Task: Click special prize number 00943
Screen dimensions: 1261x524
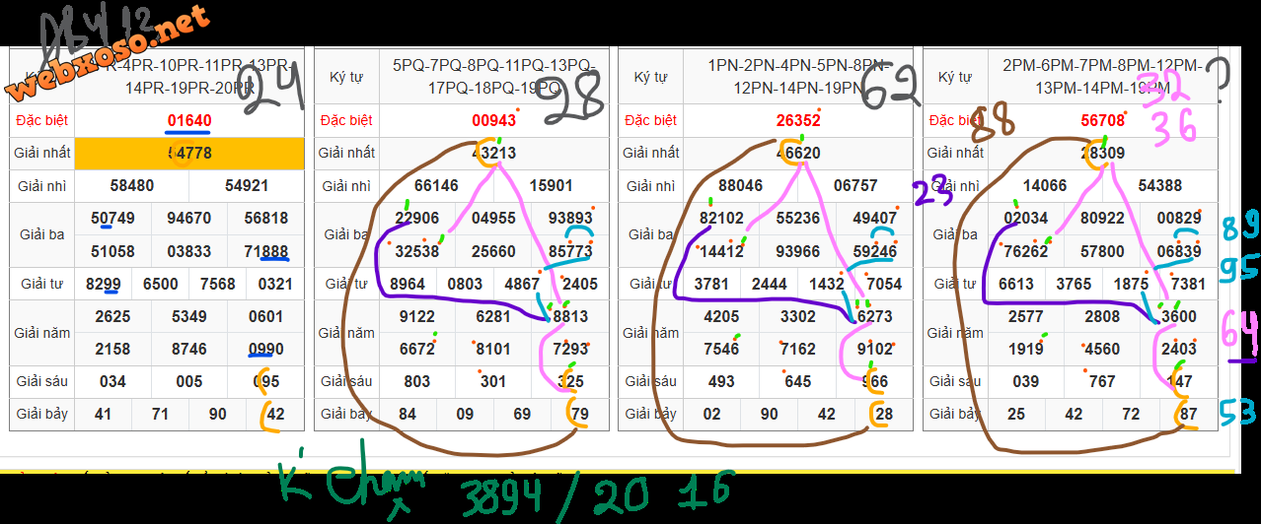Action: pyautogui.click(x=493, y=121)
